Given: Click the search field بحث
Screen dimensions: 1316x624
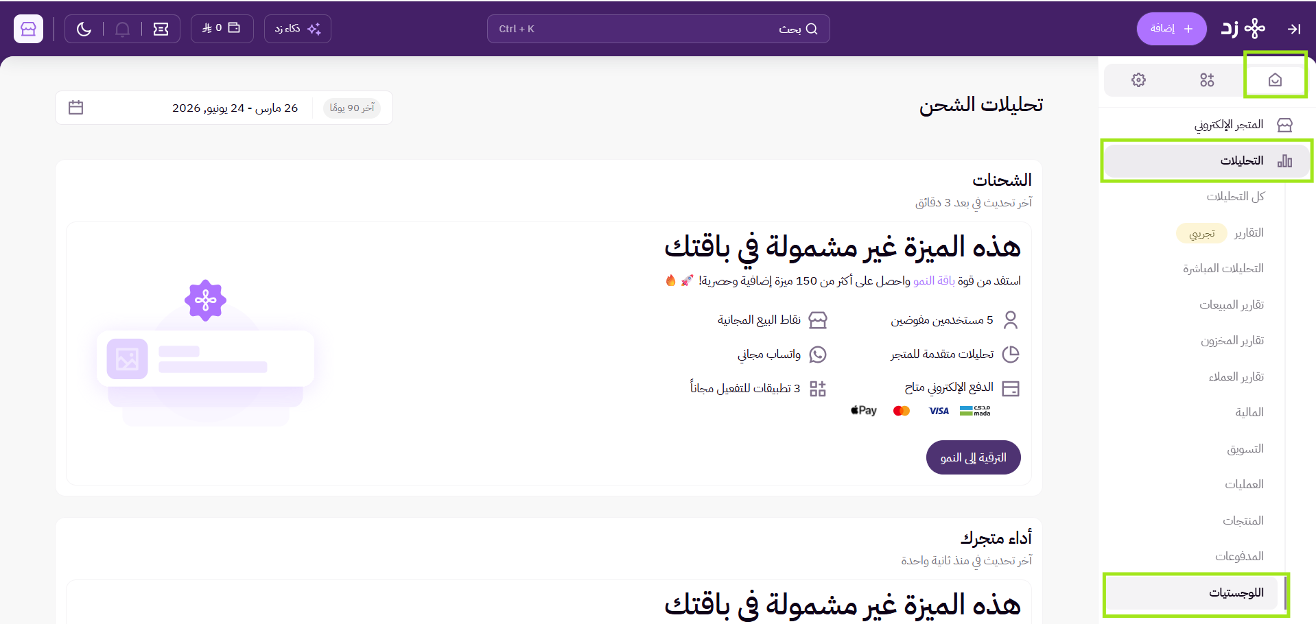Looking at the screenshot, I should pos(658,29).
